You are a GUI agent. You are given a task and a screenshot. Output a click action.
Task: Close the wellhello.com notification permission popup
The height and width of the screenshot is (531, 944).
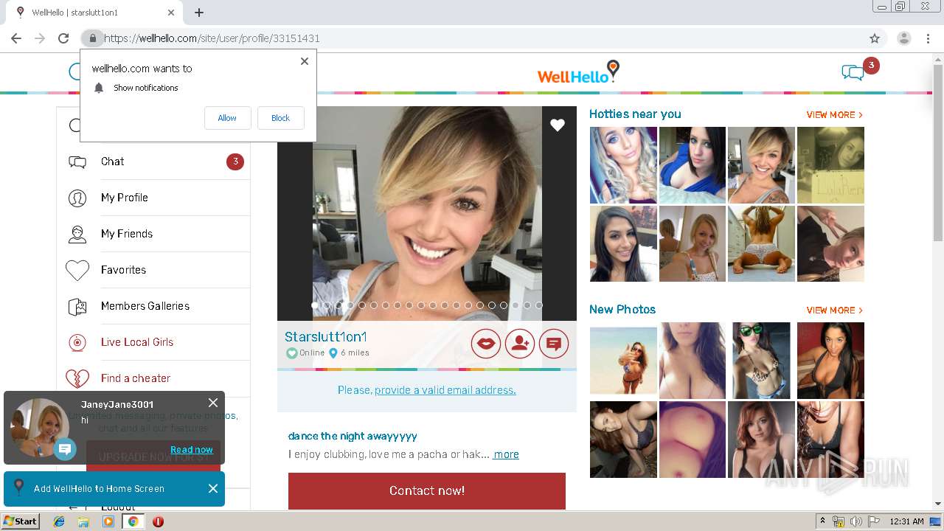pos(305,61)
